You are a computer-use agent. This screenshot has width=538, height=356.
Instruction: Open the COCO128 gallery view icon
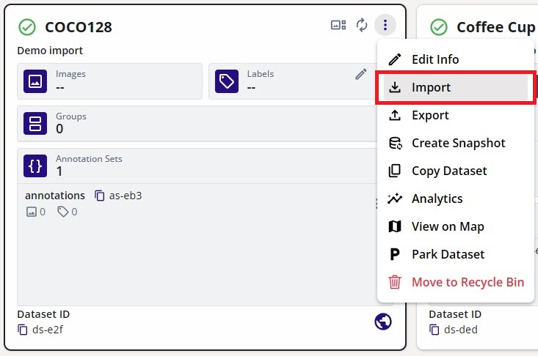338,25
